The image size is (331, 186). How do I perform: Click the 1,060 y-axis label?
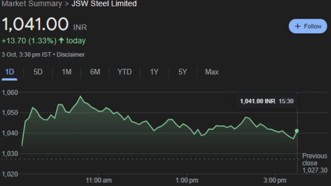point(10,93)
